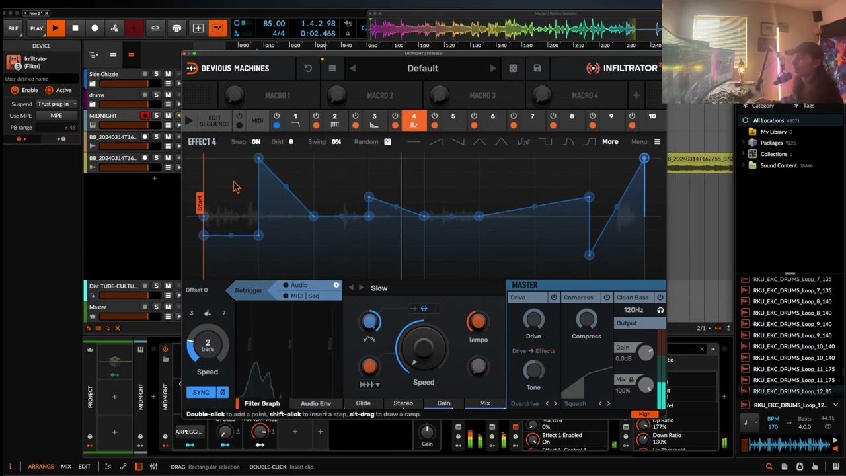This screenshot has height=476, width=846.
Task: Click the SYNC button
Action: tap(201, 393)
